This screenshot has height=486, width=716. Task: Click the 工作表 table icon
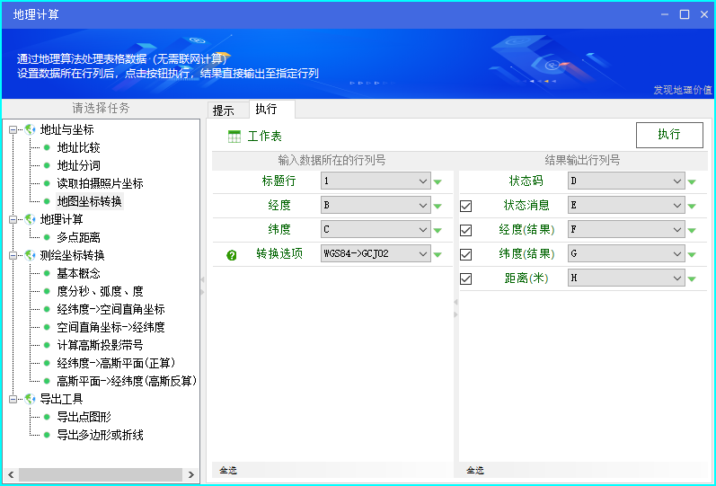click(x=234, y=137)
